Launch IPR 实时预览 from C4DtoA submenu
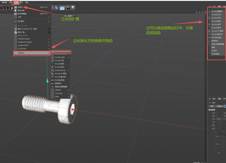The width and height of the screenshot is (226, 163). click(60, 80)
